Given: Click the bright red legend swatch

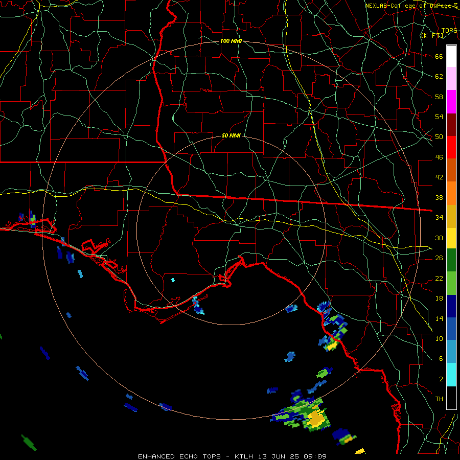Looking at the screenshot, I should pos(451,147).
